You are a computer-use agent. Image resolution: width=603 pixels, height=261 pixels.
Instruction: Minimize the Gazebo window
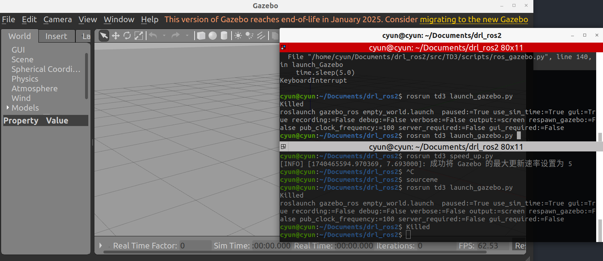click(x=502, y=6)
